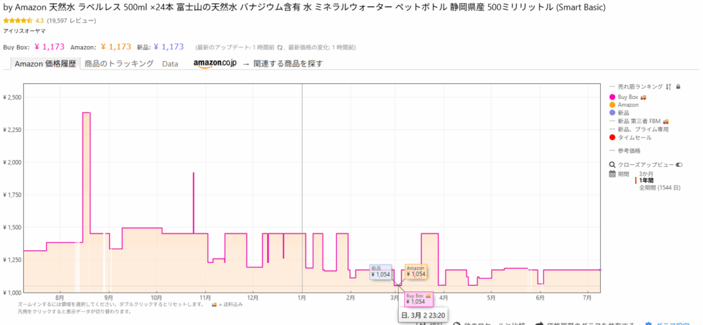This screenshot has height=325, width=703.
Task: Click the truck icon beside 新品 第三者 FBM
Action: (666, 121)
